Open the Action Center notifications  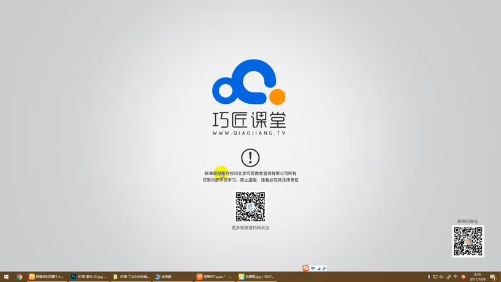tap(493, 277)
